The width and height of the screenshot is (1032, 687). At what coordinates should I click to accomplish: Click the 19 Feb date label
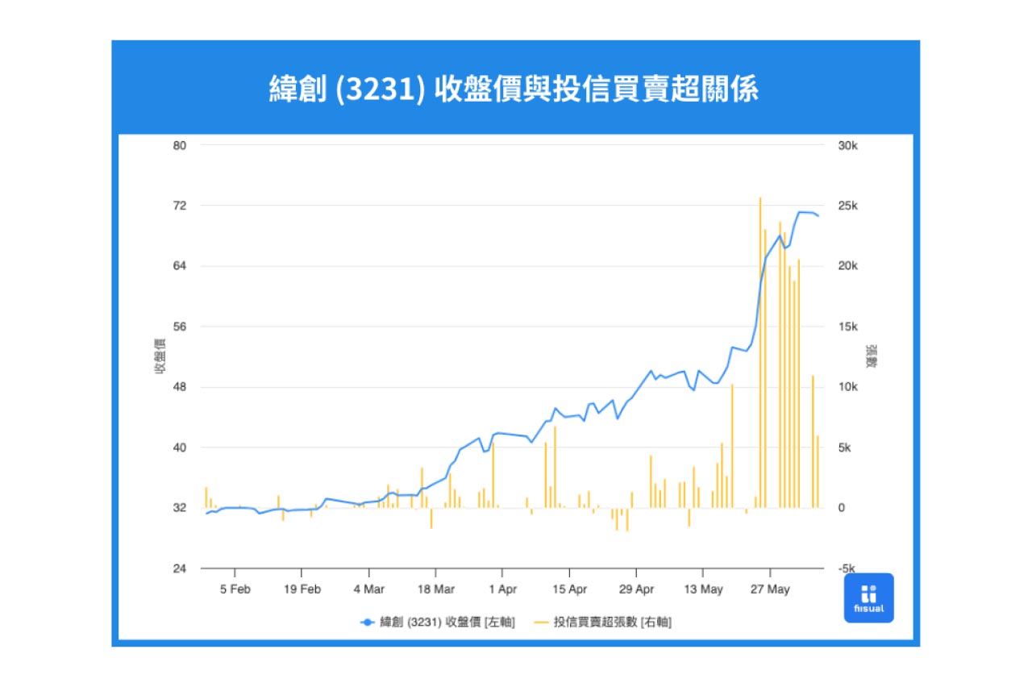click(x=302, y=589)
